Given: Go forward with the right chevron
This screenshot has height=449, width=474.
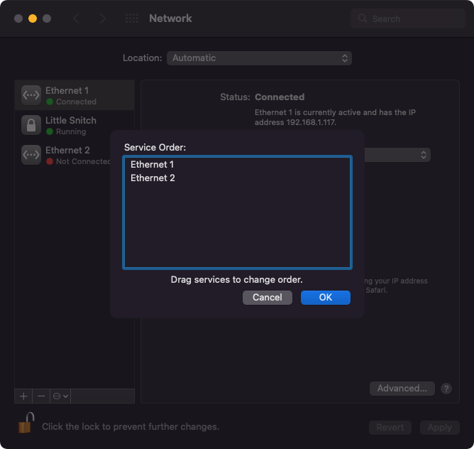Looking at the screenshot, I should (103, 18).
